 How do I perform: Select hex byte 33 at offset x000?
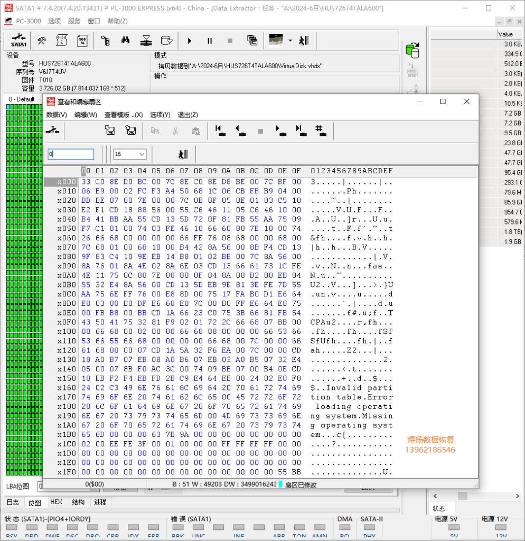tap(86, 182)
